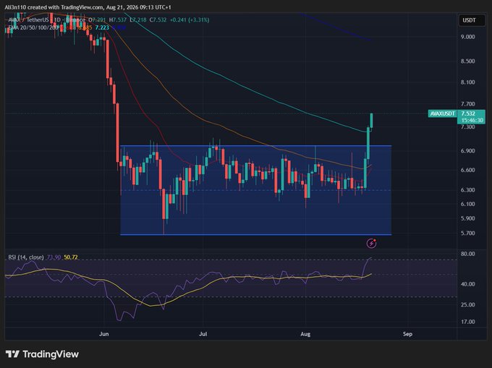Click the RSI value 50.72
This screenshot has width=492, height=368.
coord(71,257)
